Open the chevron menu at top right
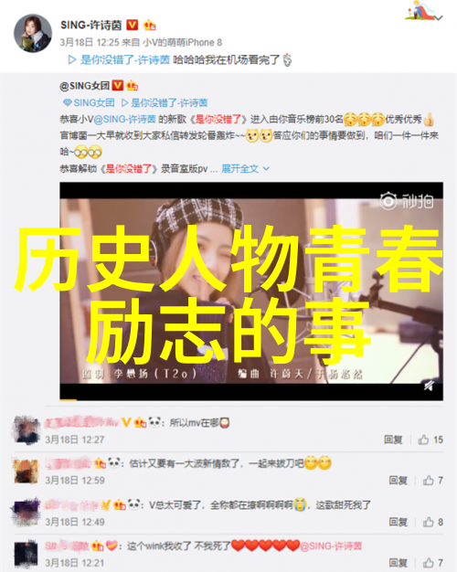Screen dimensions: 457x572 tap(439, 17)
